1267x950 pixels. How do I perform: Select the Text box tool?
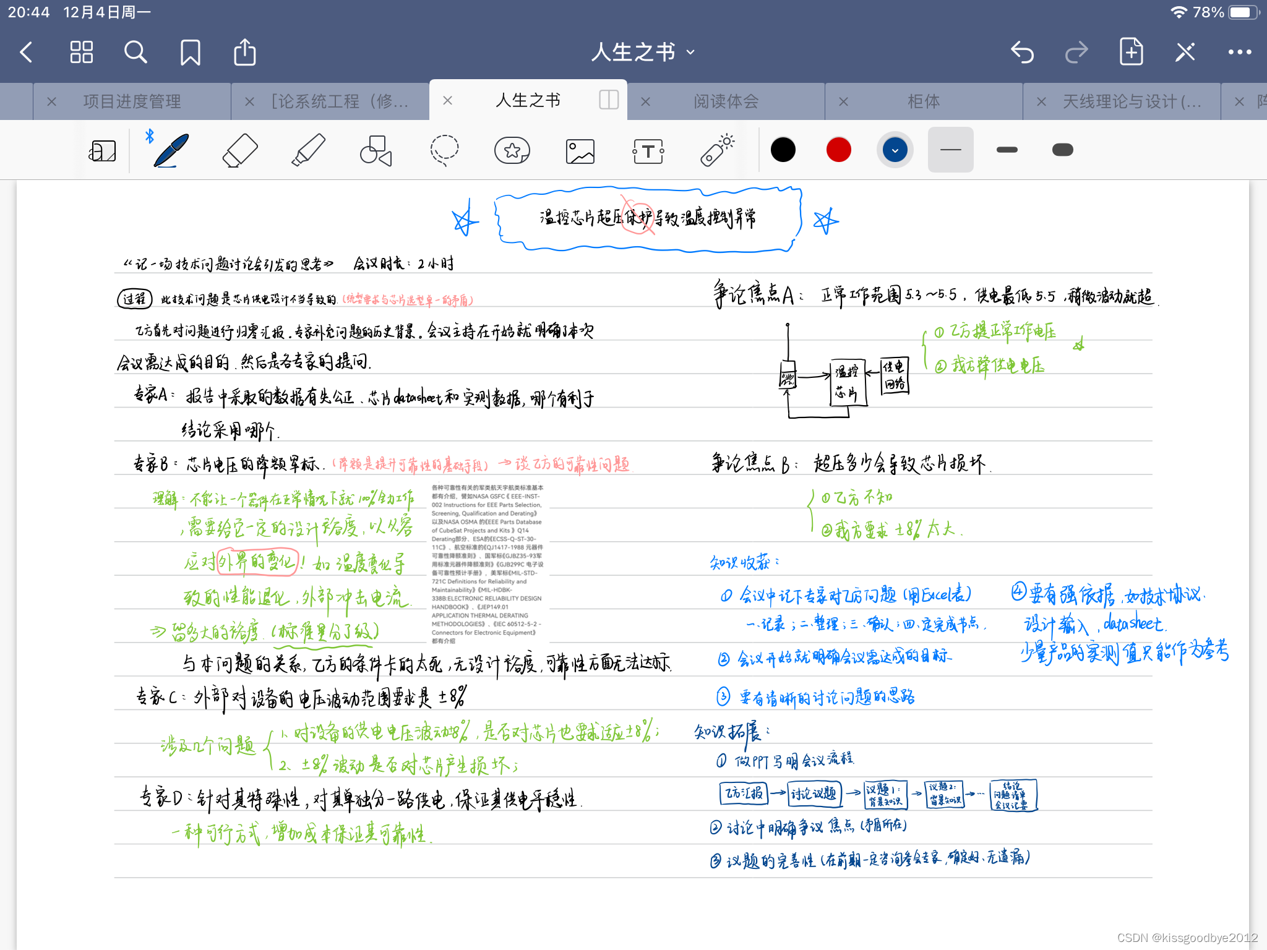(x=648, y=150)
